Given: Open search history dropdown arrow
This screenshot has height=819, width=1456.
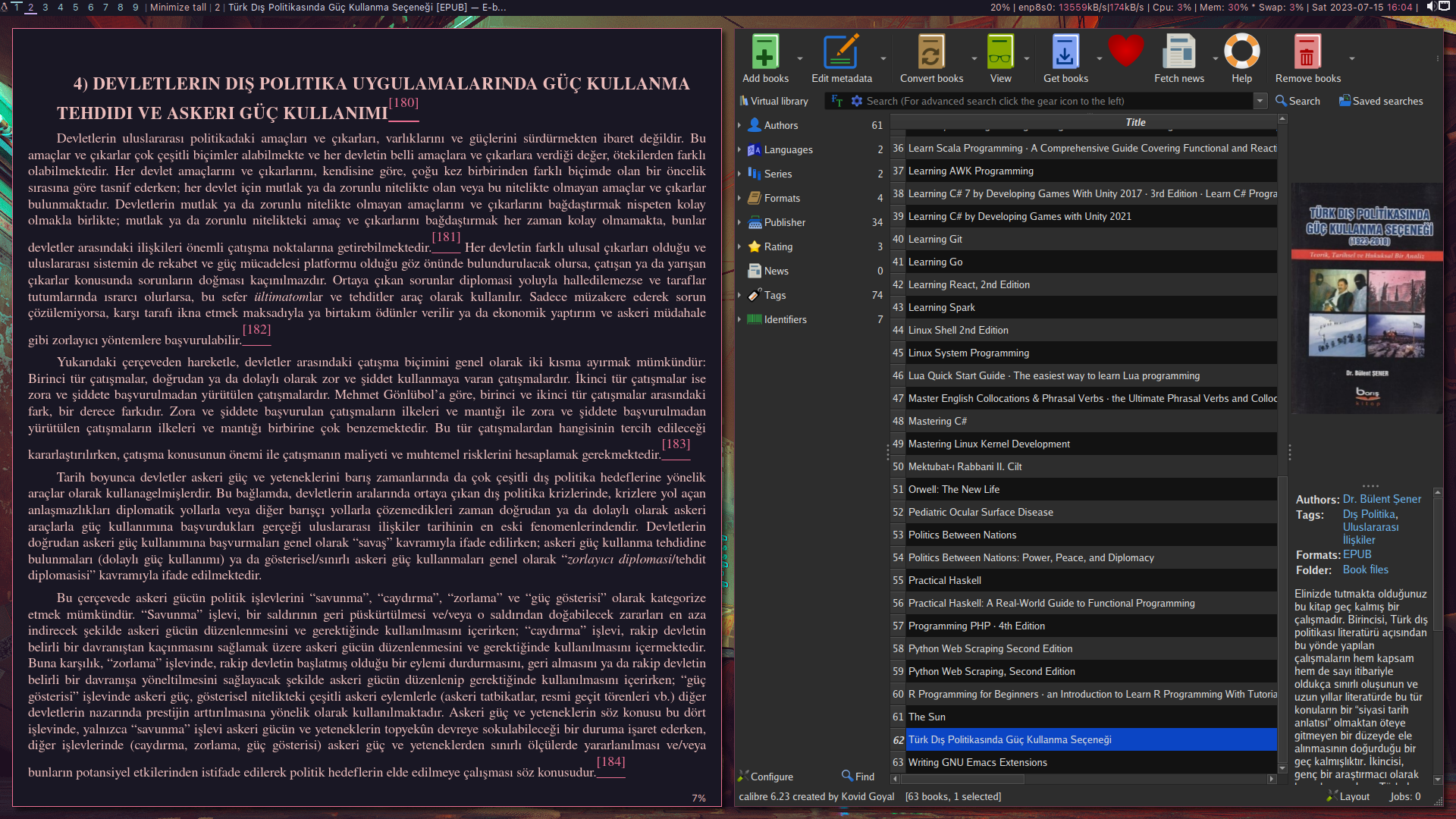Looking at the screenshot, I should (x=1260, y=101).
